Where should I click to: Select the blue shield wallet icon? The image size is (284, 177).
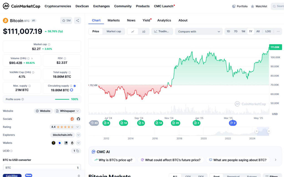point(60,143)
